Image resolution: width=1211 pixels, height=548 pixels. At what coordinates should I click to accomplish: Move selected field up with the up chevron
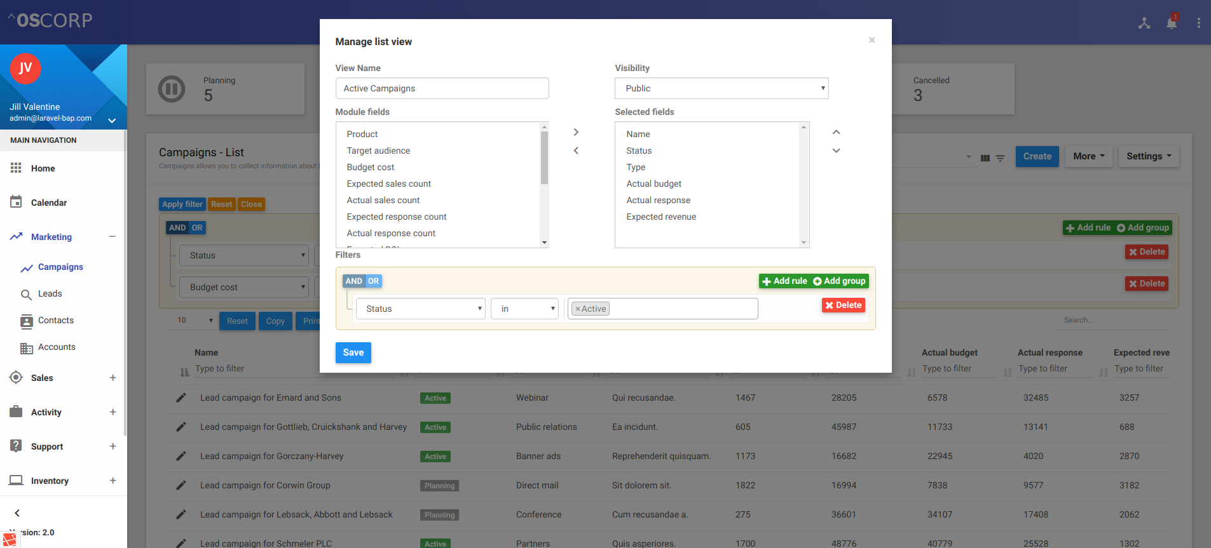[836, 132]
